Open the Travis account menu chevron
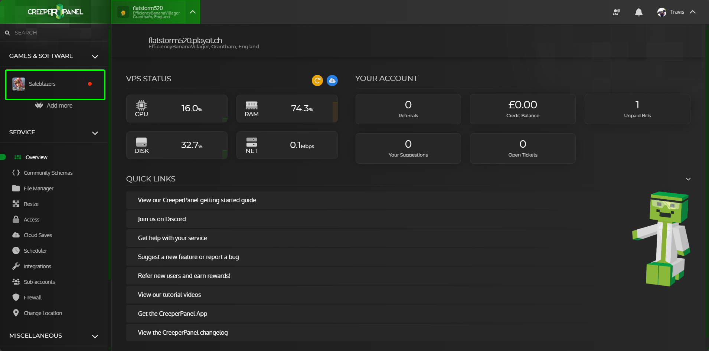 pyautogui.click(x=693, y=12)
